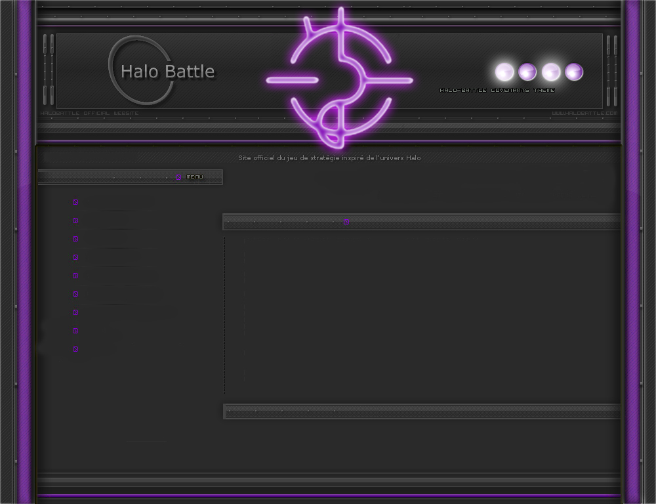Click the www.halobattle.com link text
Image resolution: width=656 pixels, height=504 pixels.
coord(584,113)
